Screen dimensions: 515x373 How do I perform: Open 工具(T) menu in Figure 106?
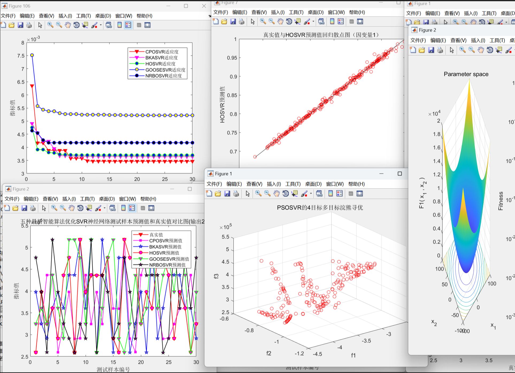[x=83, y=16]
